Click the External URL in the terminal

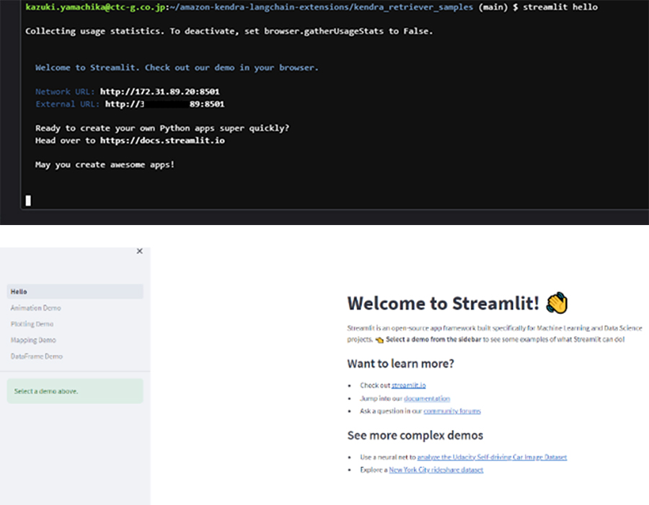pos(164,104)
